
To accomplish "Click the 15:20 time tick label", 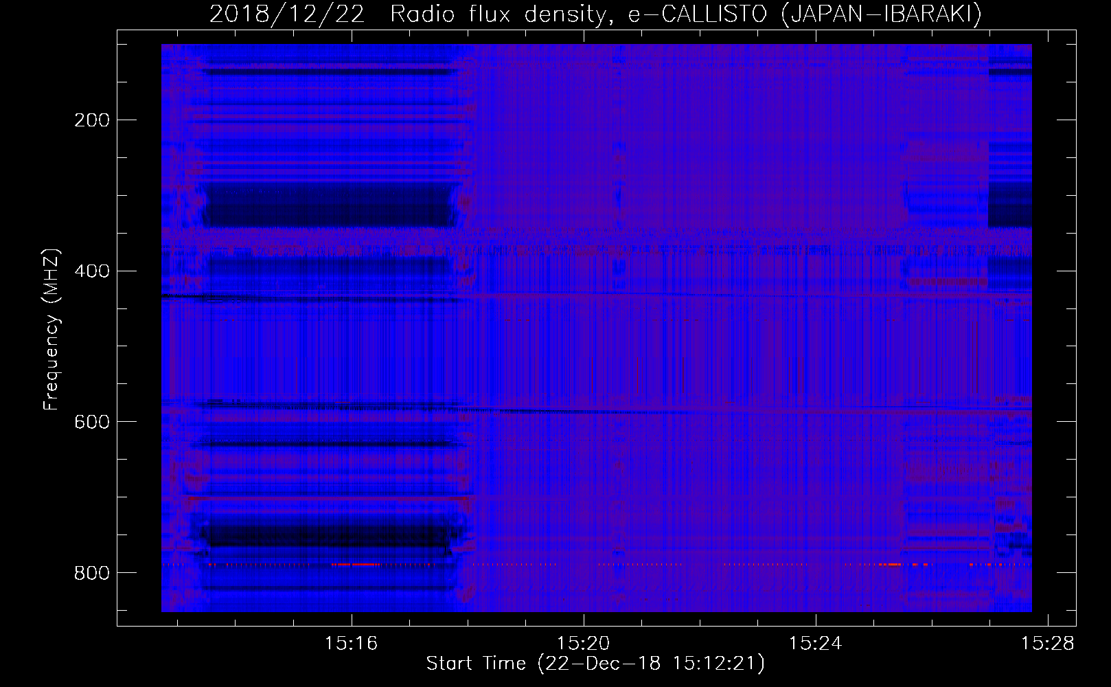I will pos(584,644).
